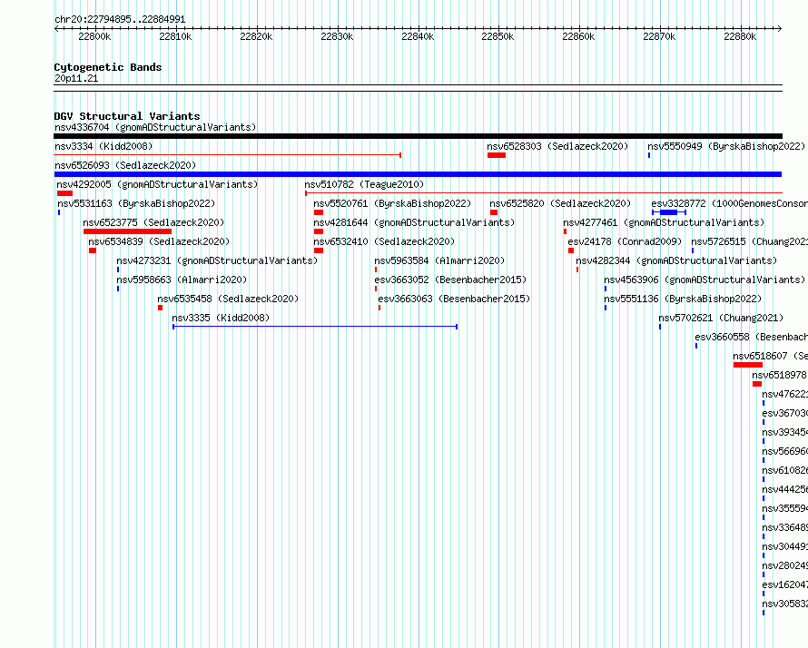808x648 pixels.
Task: Click the red nsv5520761 variant block
Action: coord(319,212)
